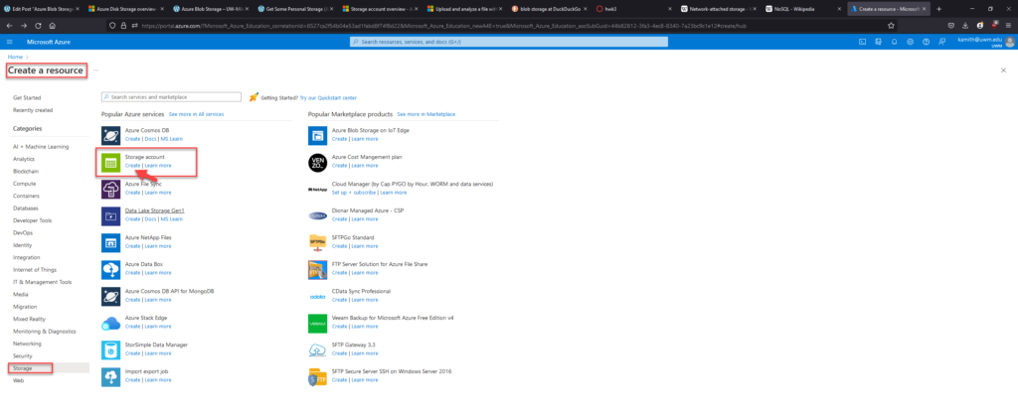The height and width of the screenshot is (417, 1018).
Task: Select the Databases category
Action: point(25,208)
